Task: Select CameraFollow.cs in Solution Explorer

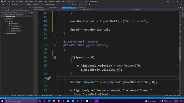Action: [15, 28]
